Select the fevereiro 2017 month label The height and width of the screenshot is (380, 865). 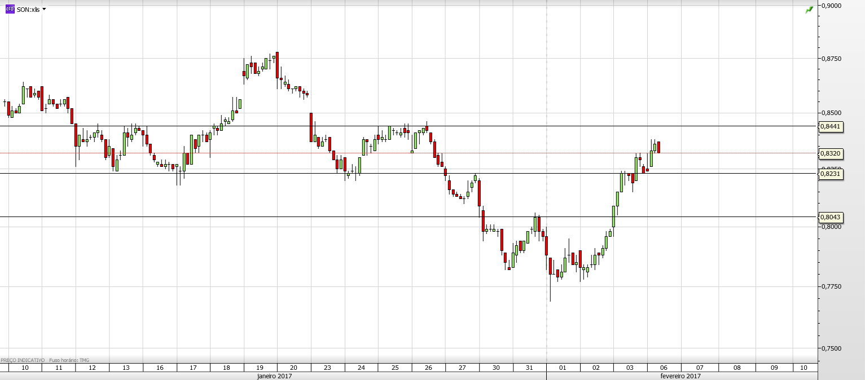pyautogui.click(x=681, y=375)
